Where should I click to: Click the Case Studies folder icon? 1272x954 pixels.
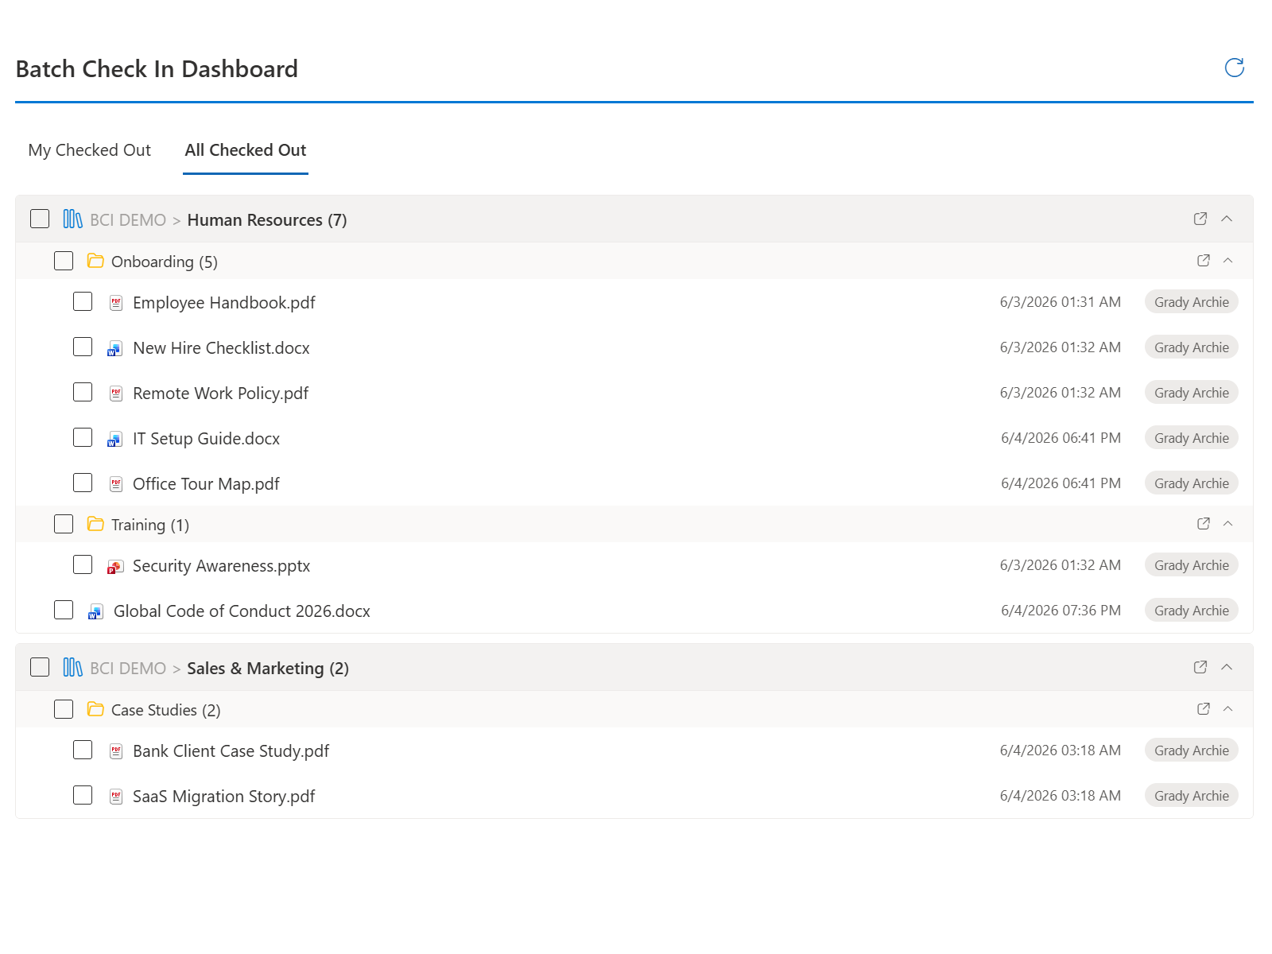[95, 709]
